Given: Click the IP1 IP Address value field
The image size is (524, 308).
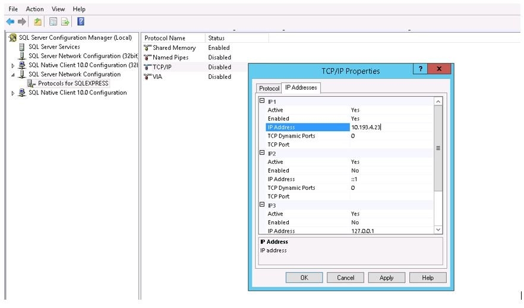Looking at the screenshot, I should pyautogui.click(x=391, y=127).
